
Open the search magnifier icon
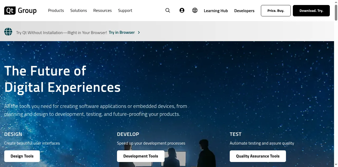(168, 11)
